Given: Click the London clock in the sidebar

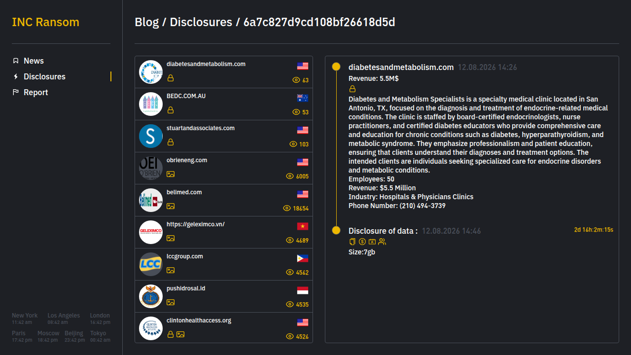Looking at the screenshot, I should tap(100, 319).
